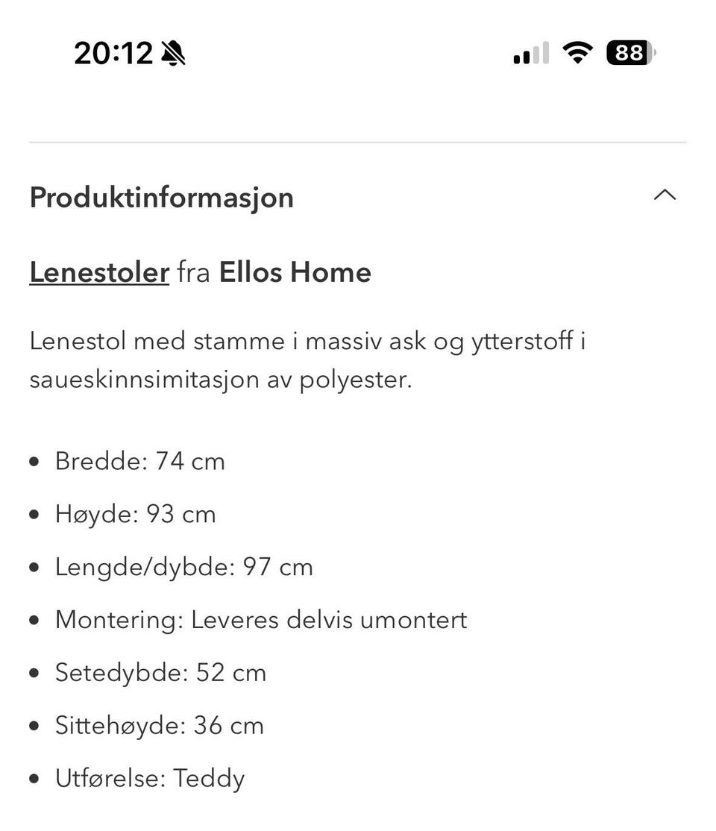Collapse the Produktinformasjon section chevron

665,195
